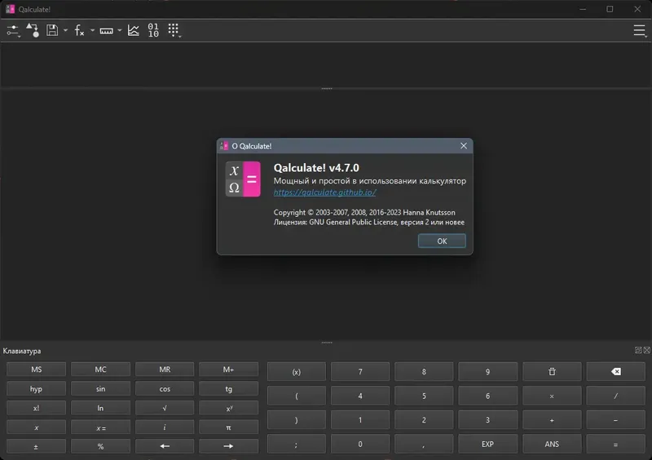Insert variable x with the x key
The width and height of the screenshot is (652, 460).
36,427
